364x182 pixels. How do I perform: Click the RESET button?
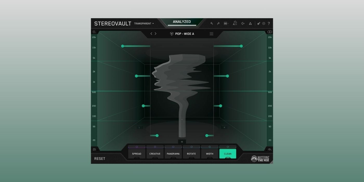[100, 159]
